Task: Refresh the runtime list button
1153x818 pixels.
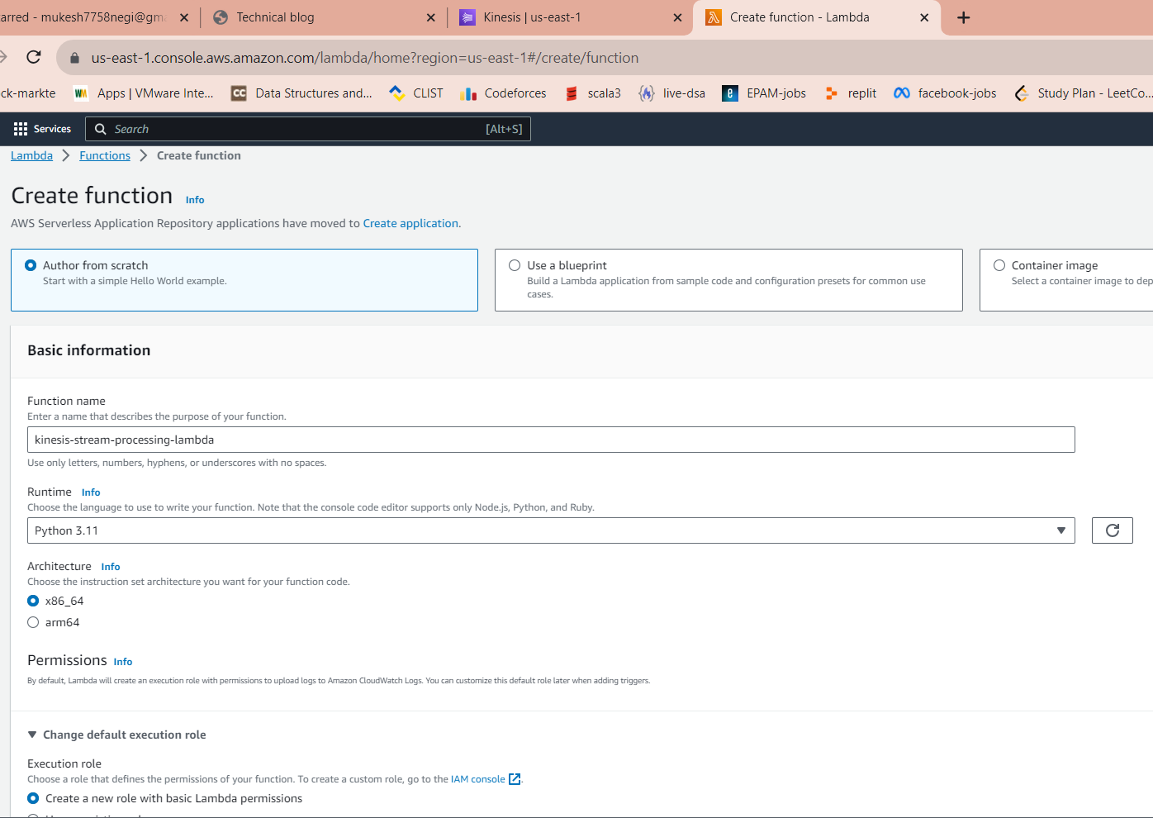Action: pos(1112,530)
